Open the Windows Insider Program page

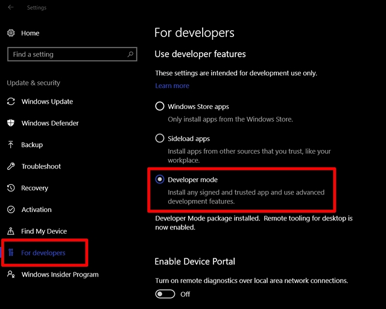[x=60, y=275]
